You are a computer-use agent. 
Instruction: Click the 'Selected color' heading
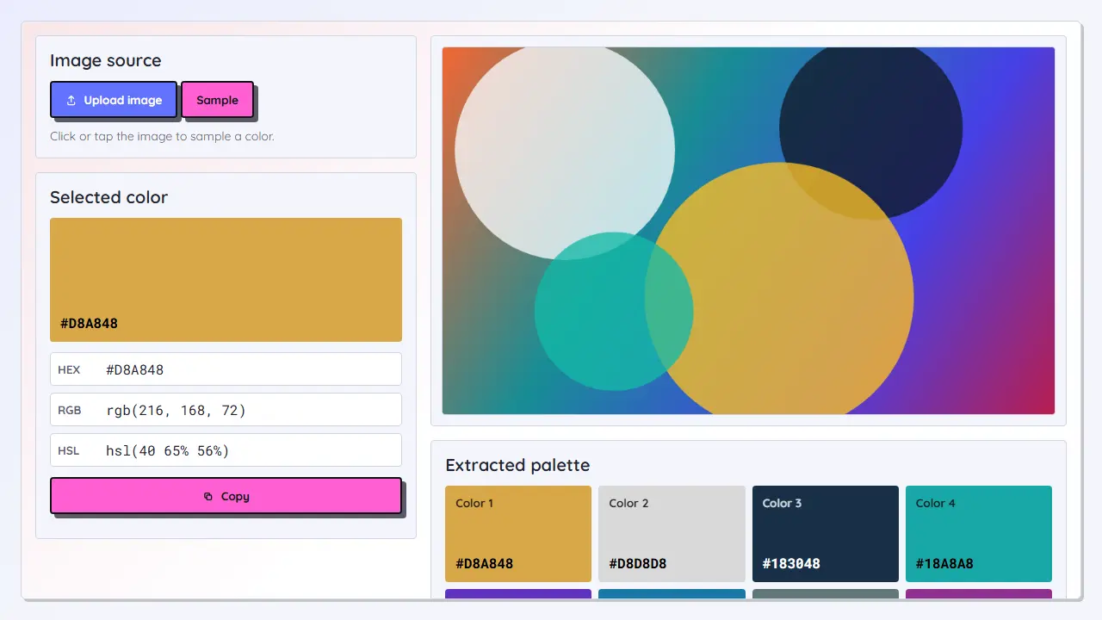[x=108, y=197]
